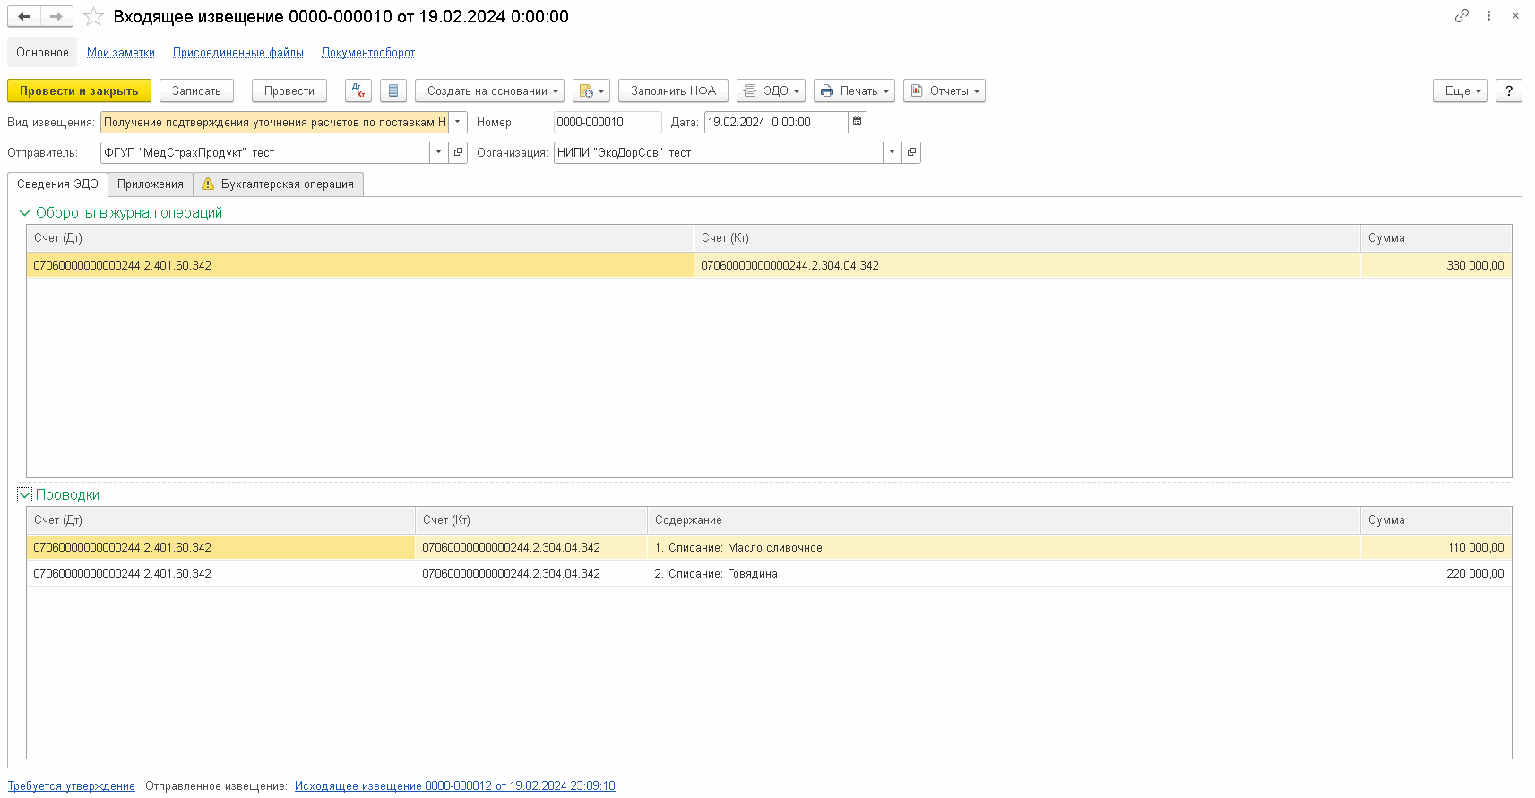Copy link to document via chain icon

[1462, 15]
